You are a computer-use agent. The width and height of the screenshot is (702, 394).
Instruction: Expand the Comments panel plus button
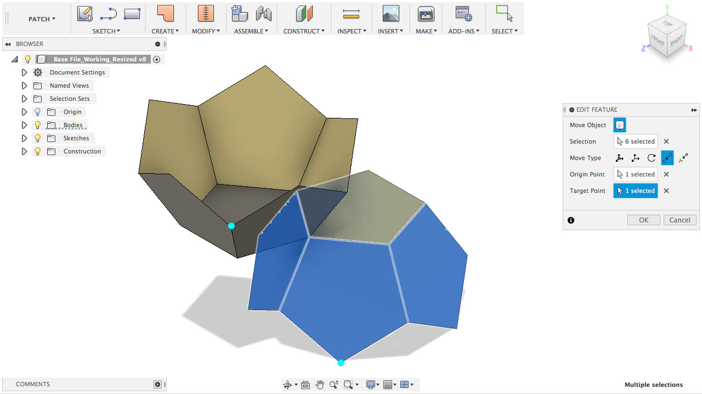[157, 384]
